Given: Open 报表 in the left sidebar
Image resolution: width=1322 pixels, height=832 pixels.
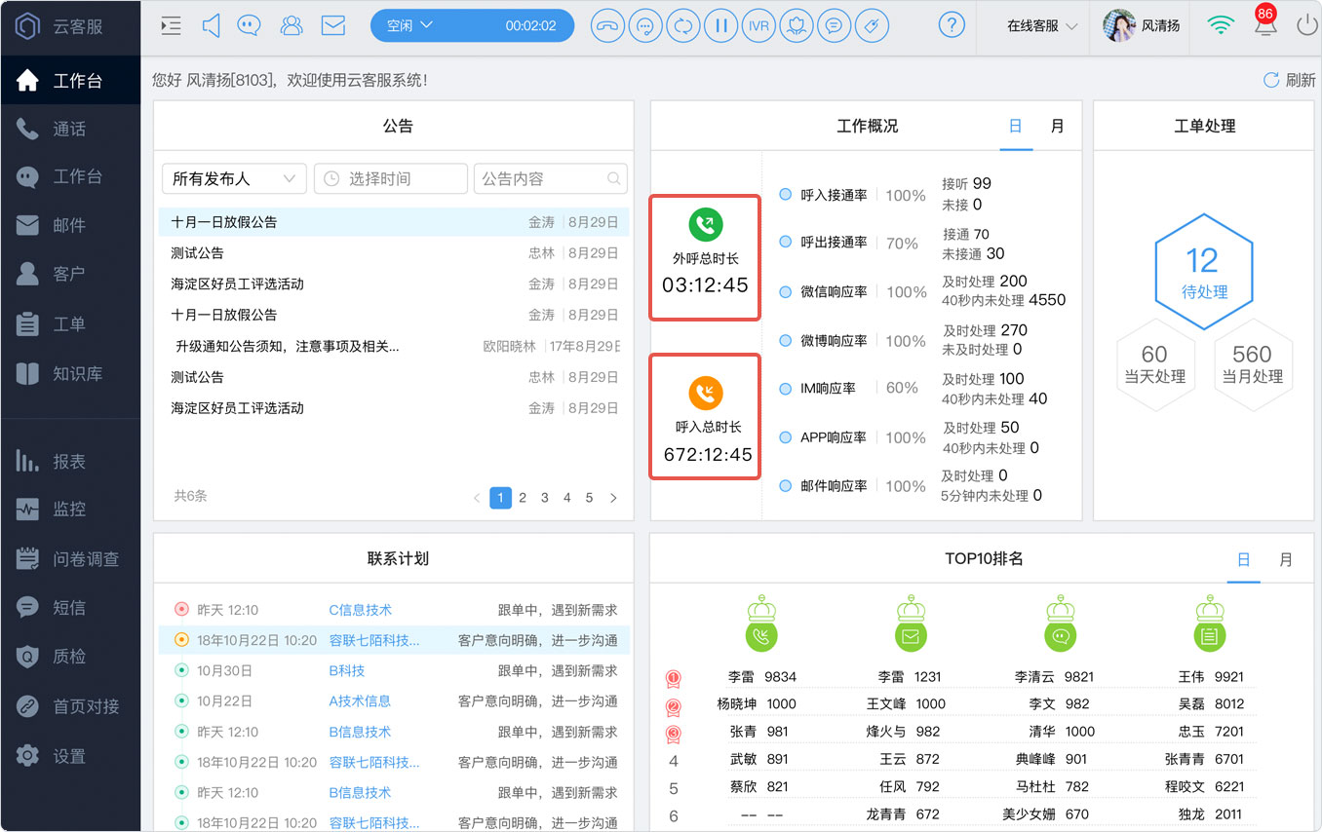Looking at the screenshot, I should coord(70,462).
